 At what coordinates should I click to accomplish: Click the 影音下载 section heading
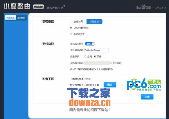[48, 79]
